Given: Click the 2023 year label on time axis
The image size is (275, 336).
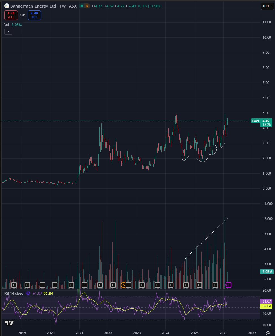Looking at the screenshot, I should (x=137, y=333).
